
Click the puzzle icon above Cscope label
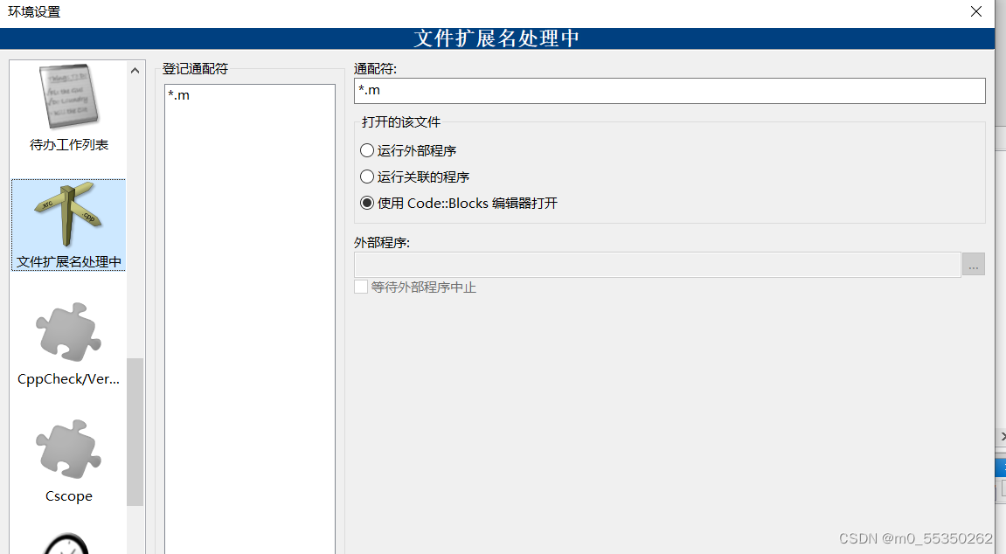(68, 448)
